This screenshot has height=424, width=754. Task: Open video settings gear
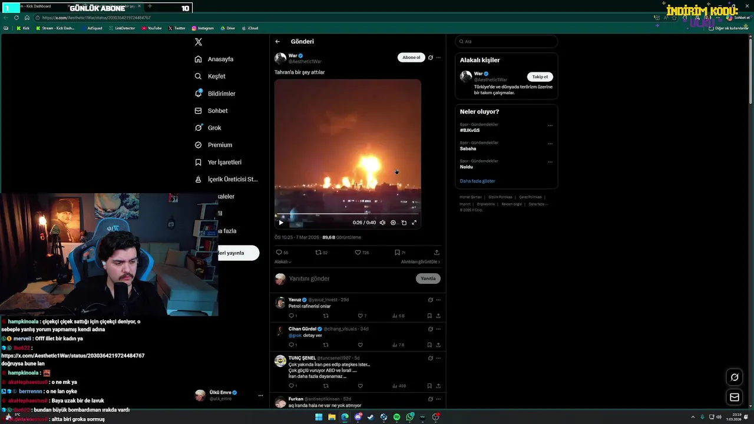tap(393, 223)
